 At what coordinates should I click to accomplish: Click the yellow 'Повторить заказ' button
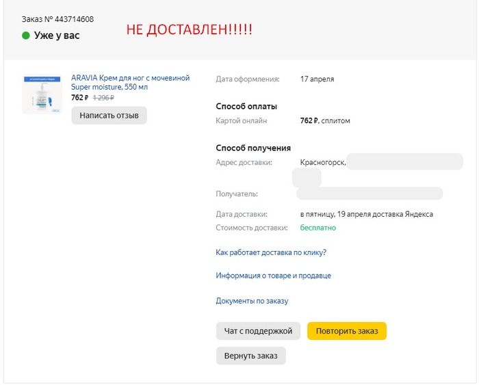(347, 331)
